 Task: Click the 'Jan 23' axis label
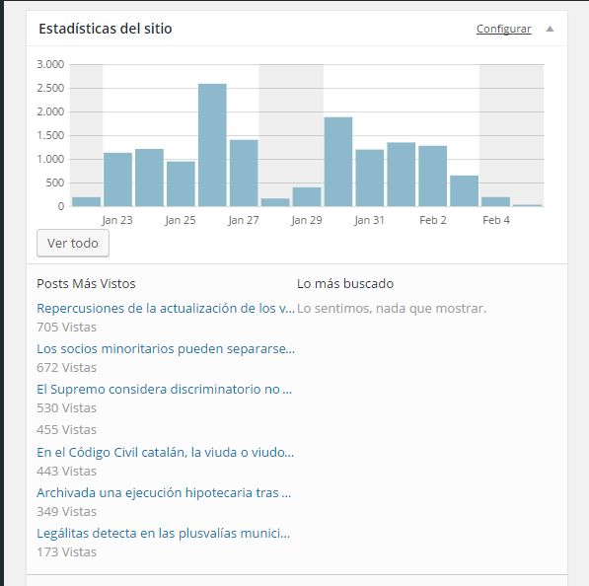pyautogui.click(x=117, y=221)
